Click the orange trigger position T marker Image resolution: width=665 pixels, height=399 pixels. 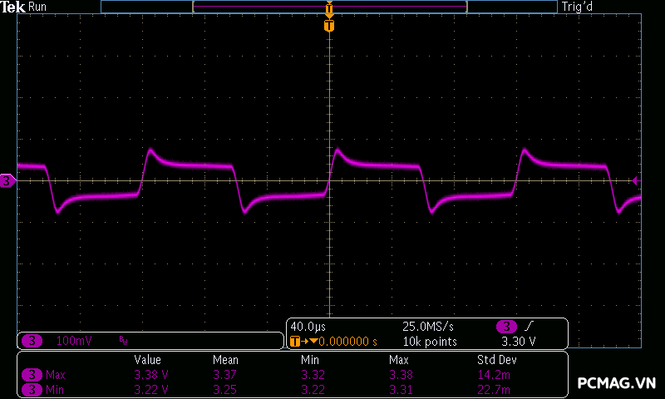(329, 26)
